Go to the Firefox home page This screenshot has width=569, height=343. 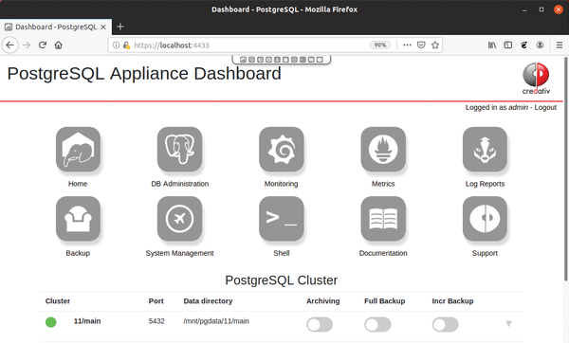click(59, 45)
